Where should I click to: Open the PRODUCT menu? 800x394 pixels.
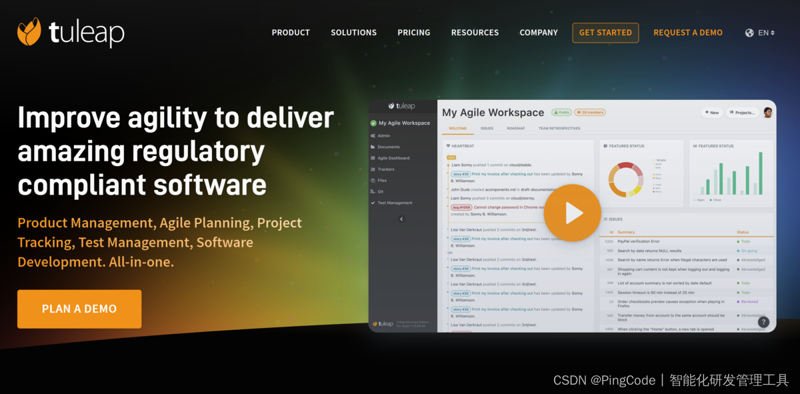coord(291,33)
